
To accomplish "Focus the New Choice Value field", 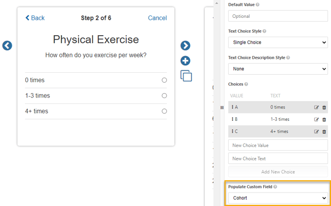I will (x=278, y=146).
